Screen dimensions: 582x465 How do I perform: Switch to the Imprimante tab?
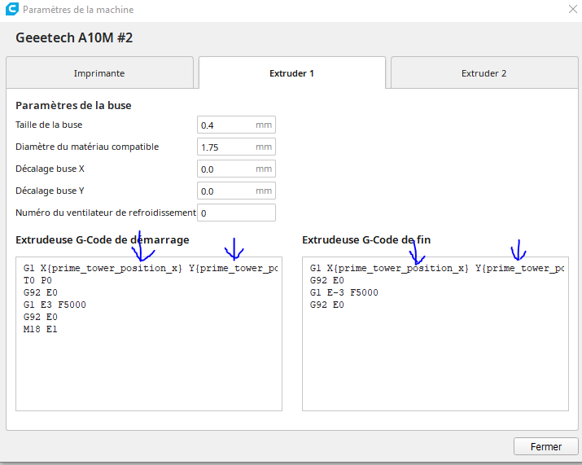tap(99, 72)
